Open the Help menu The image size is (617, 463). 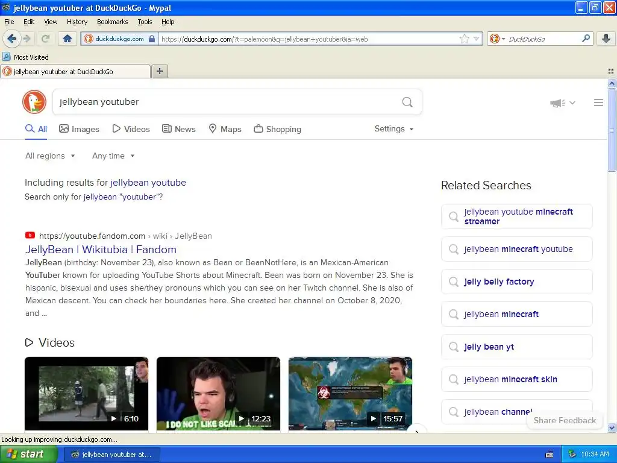coord(168,22)
